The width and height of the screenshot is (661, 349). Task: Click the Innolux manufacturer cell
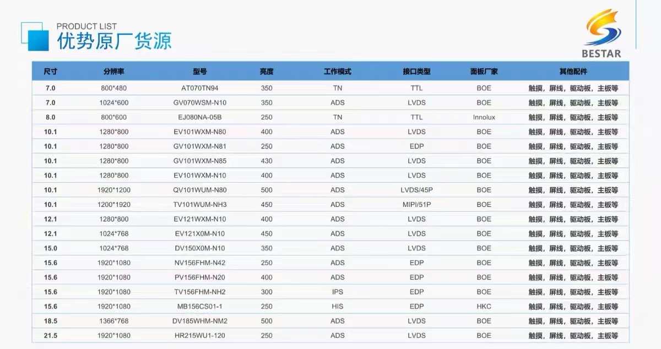pyautogui.click(x=484, y=117)
